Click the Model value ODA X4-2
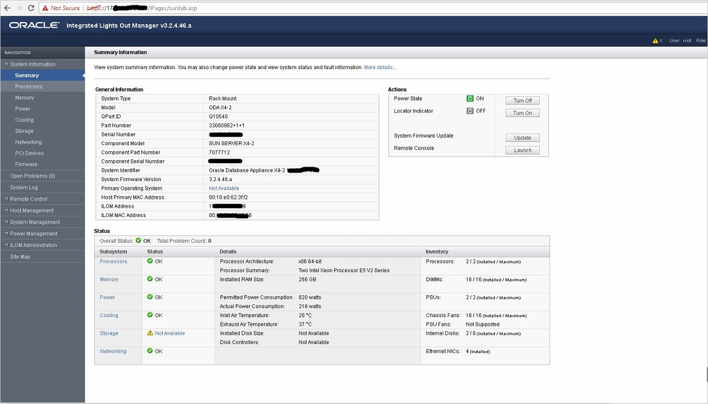Image resolution: width=708 pixels, height=404 pixels. (220, 108)
